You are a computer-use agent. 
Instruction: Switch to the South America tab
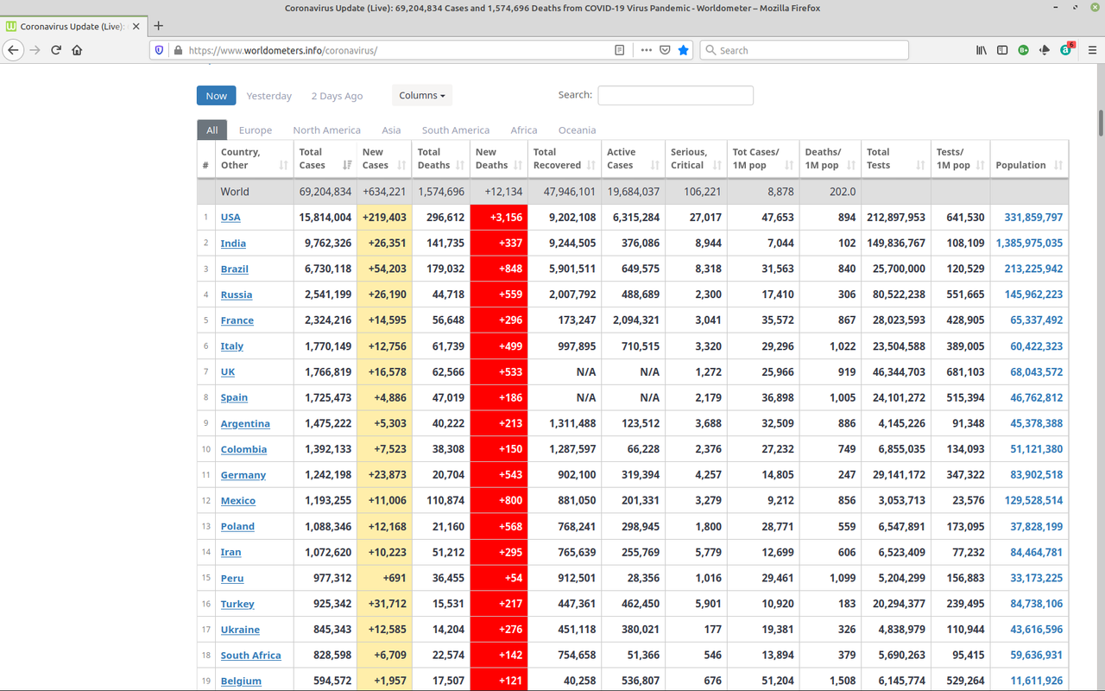pyautogui.click(x=456, y=130)
